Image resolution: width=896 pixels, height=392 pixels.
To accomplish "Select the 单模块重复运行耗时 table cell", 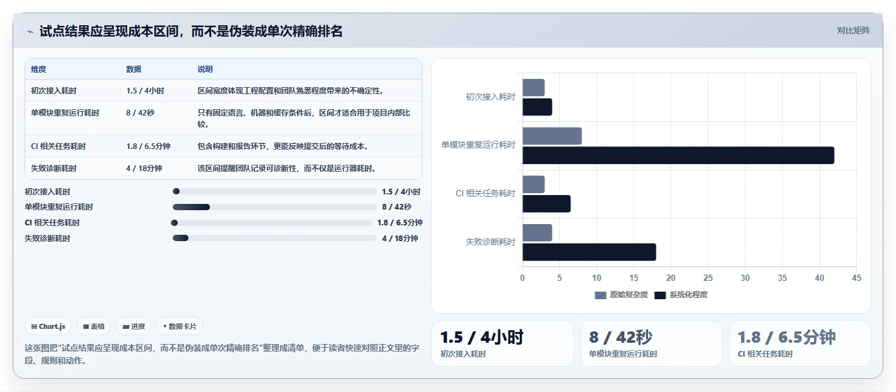I will pos(65,113).
